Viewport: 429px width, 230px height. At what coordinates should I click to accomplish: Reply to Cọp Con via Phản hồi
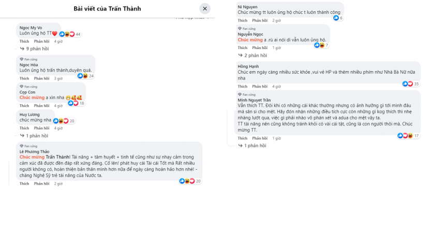(41, 106)
